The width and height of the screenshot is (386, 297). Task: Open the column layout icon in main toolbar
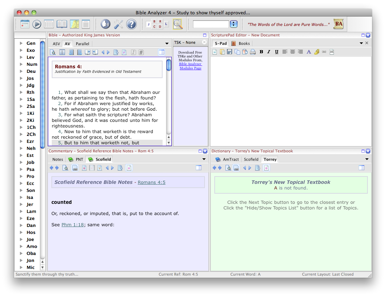click(x=49, y=24)
